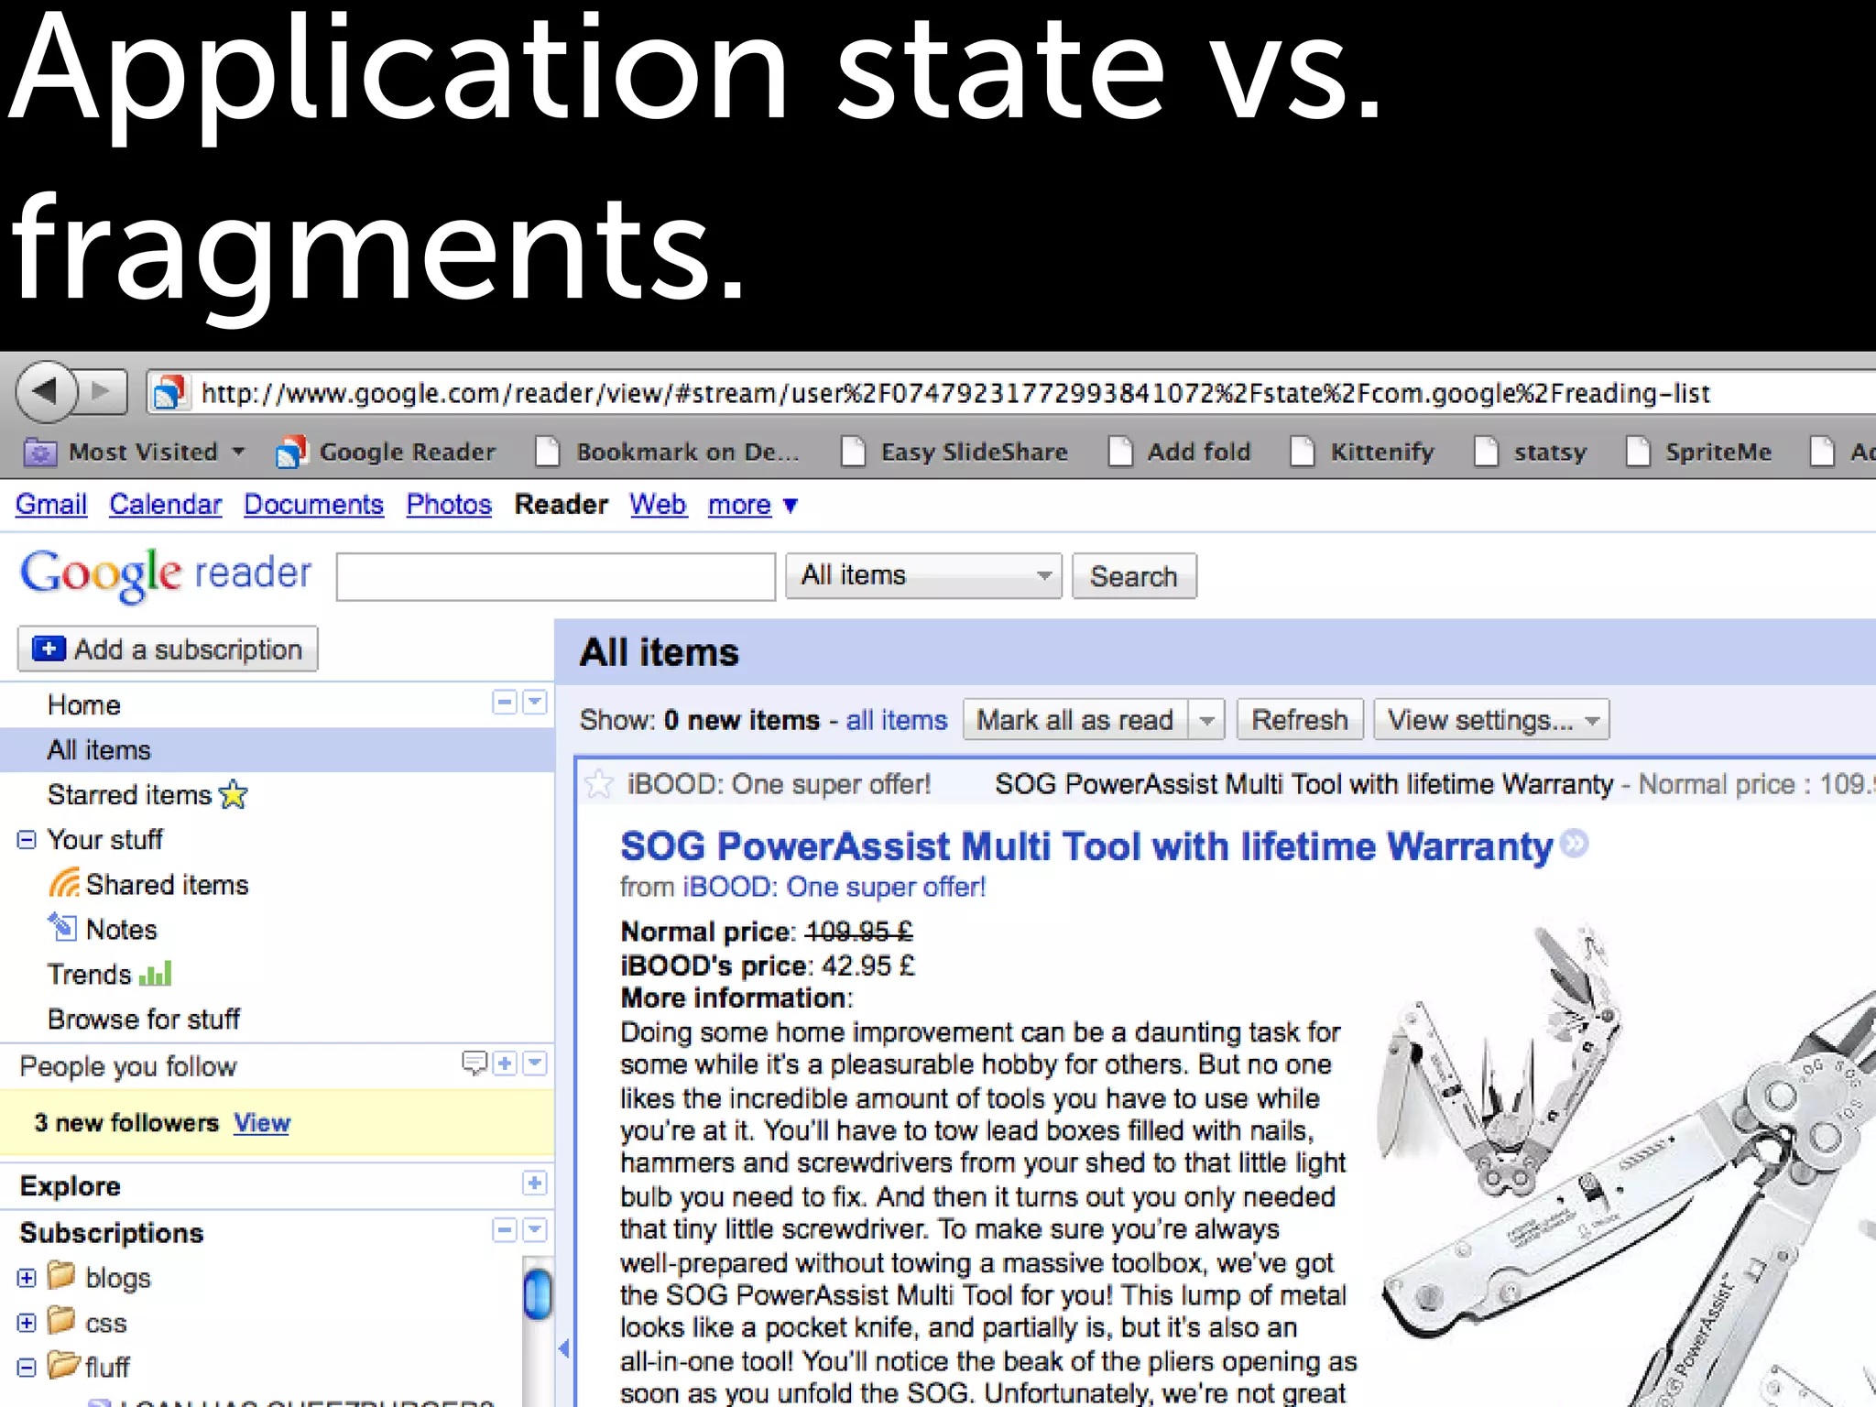Open the SpriteMe bookmark

1699,452
